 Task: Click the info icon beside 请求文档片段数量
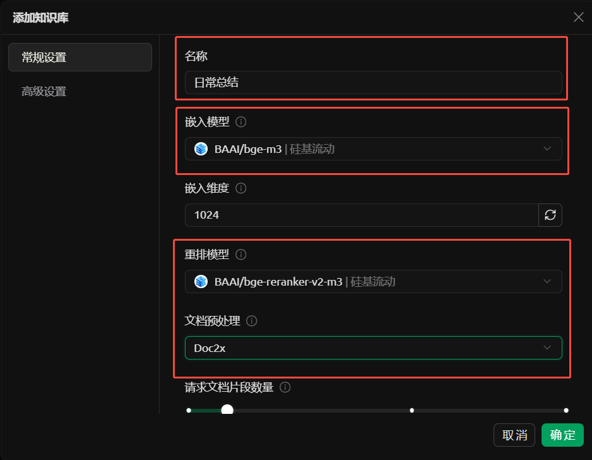click(x=285, y=387)
